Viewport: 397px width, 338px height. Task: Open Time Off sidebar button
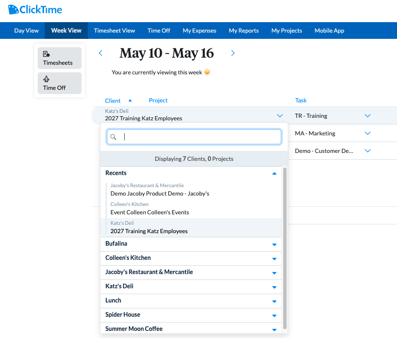(x=59, y=83)
